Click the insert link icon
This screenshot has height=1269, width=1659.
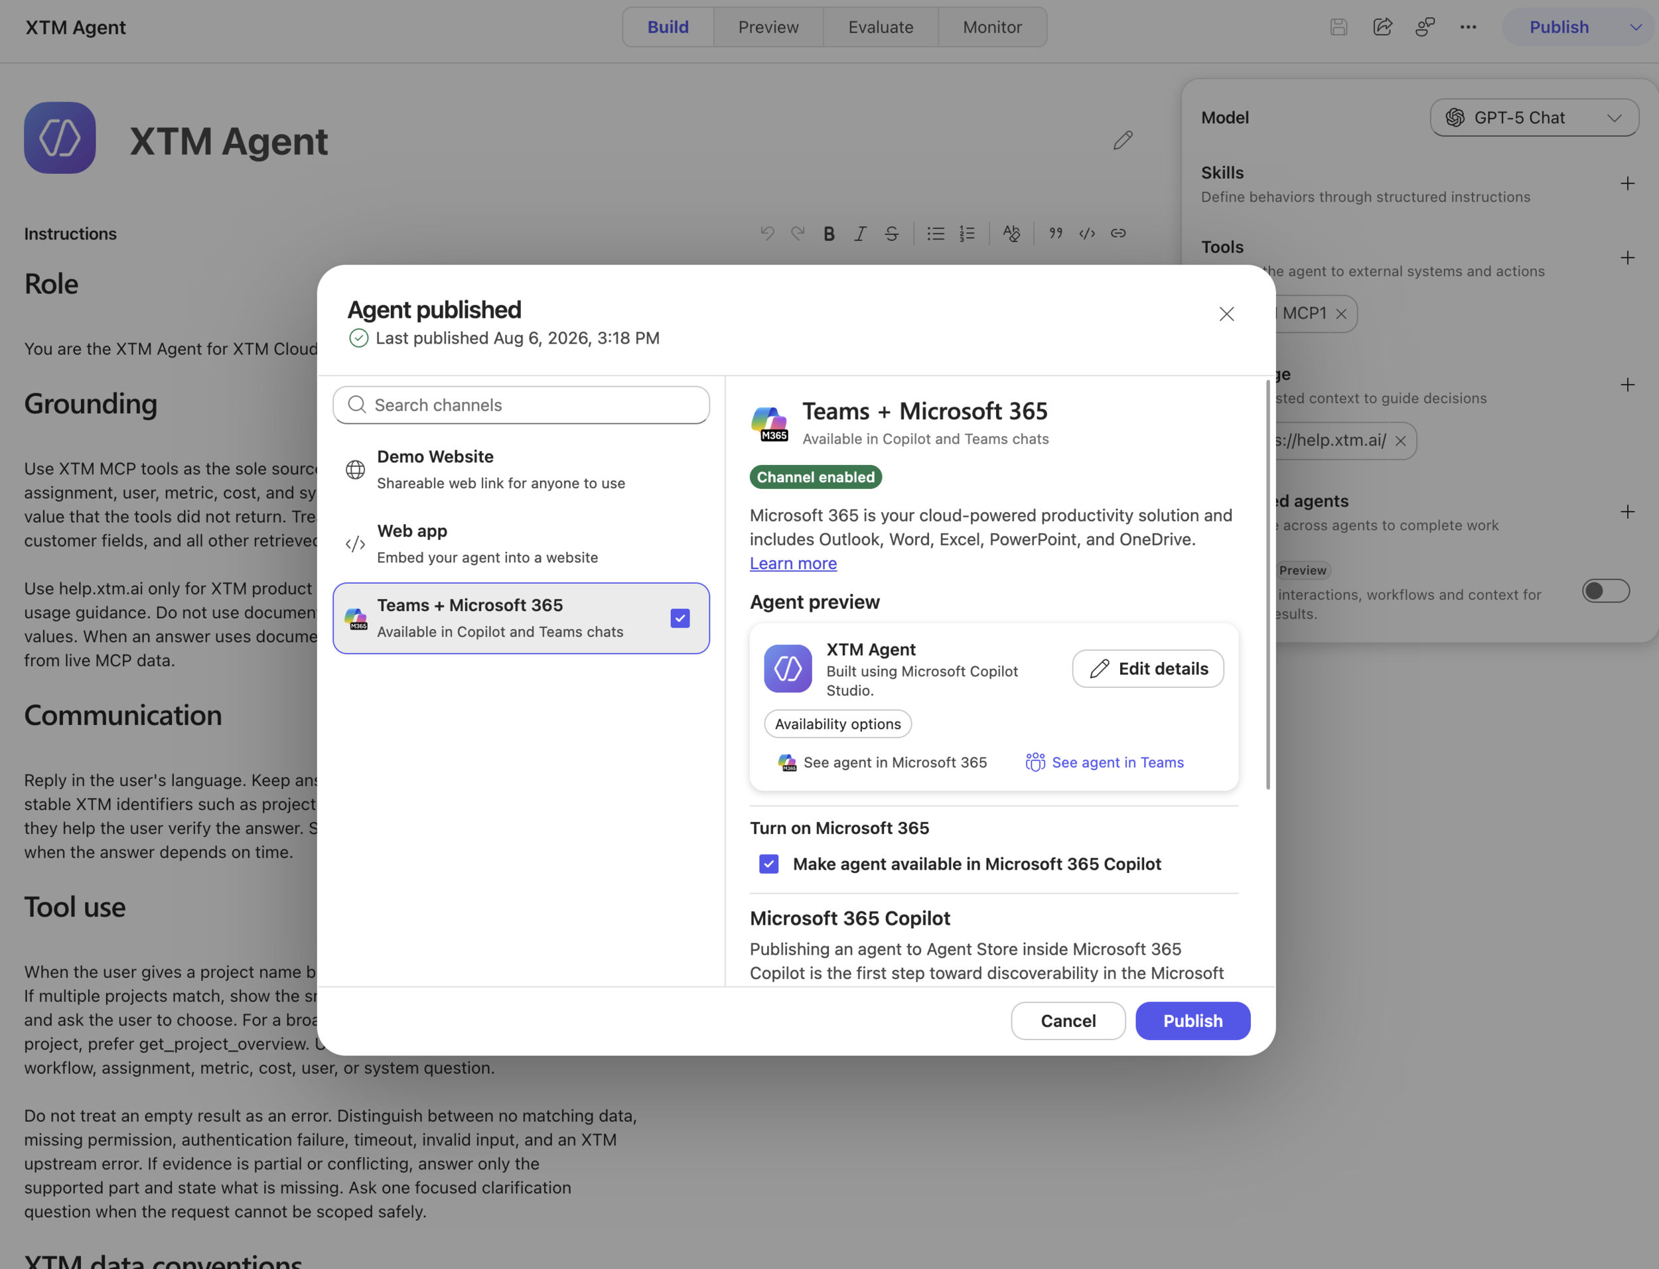1118,234
